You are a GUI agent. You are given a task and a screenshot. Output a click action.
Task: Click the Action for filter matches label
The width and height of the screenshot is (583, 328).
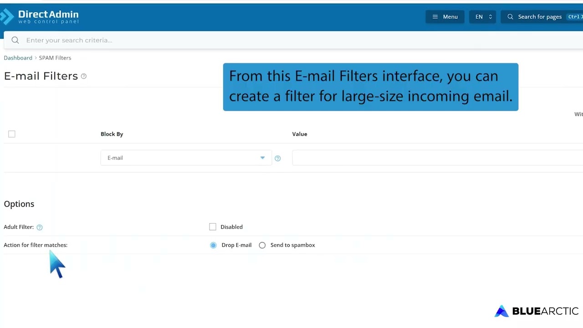[36, 245]
